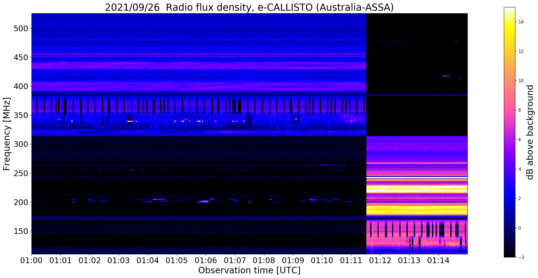The image size is (538, 278).
Task: Click the 350 frequency tick label
Action: 21,115
